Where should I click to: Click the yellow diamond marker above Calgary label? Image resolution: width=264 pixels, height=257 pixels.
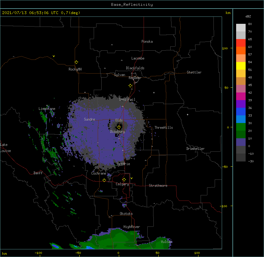(x=124, y=180)
